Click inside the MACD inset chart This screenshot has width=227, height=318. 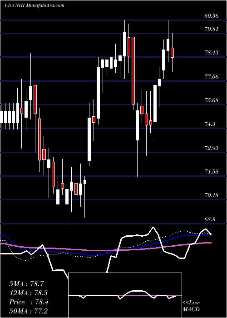[x=125, y=295]
